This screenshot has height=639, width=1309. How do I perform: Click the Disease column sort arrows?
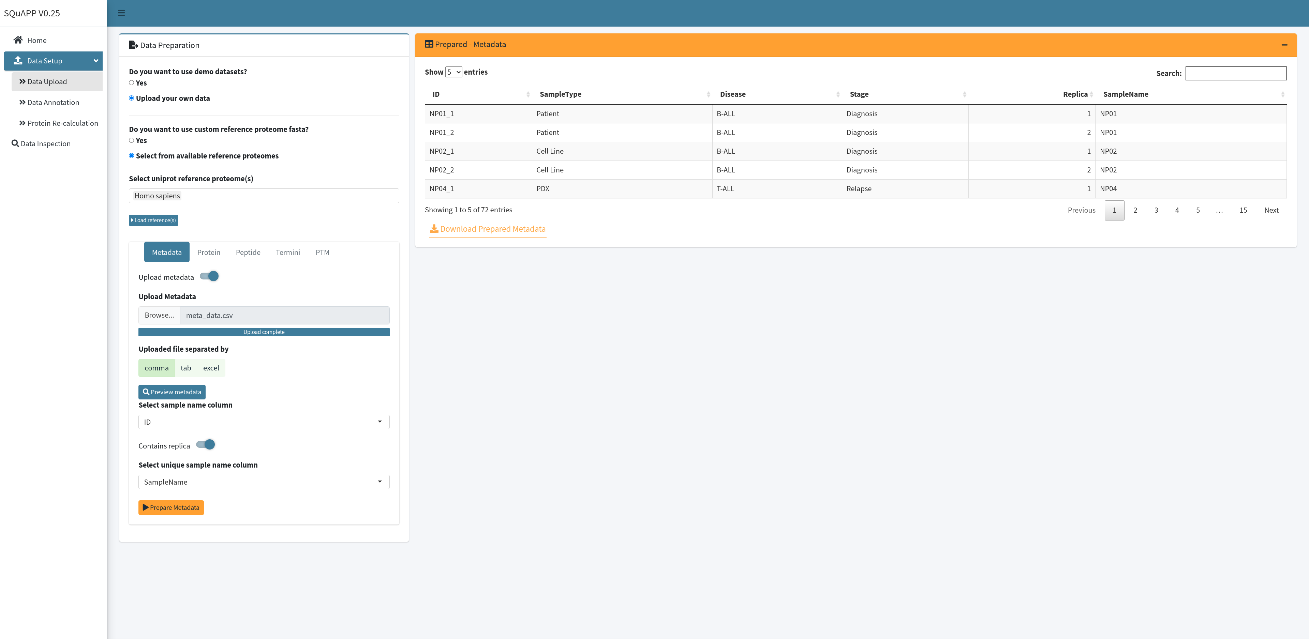[x=838, y=94]
